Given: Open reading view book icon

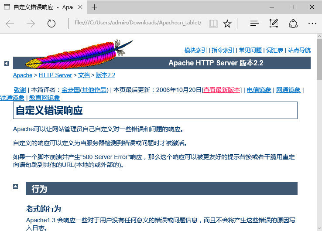Looking at the screenshot, I should tap(213, 24).
